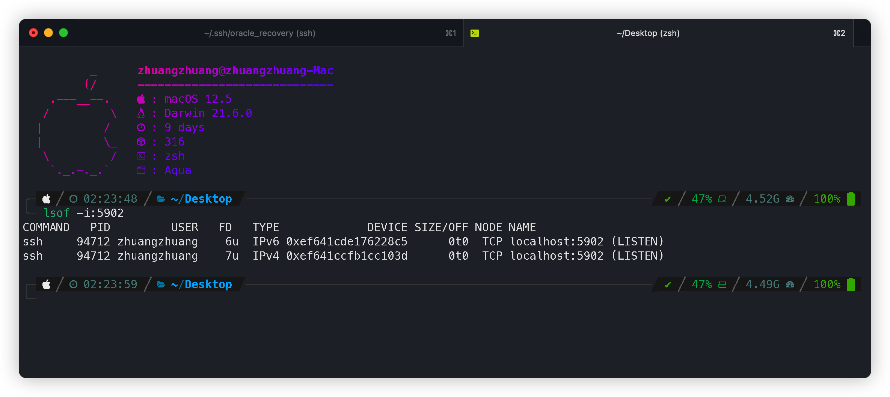Click the battery icon in the 4.52G prompt line
This screenshot has width=890, height=397.
point(851,199)
